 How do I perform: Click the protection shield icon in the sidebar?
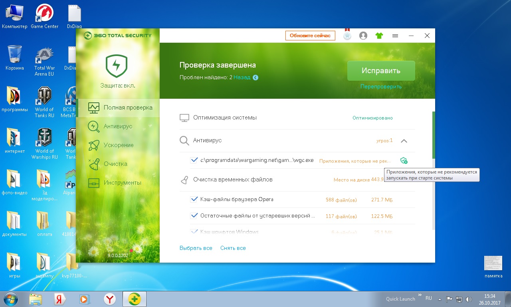[x=117, y=66]
